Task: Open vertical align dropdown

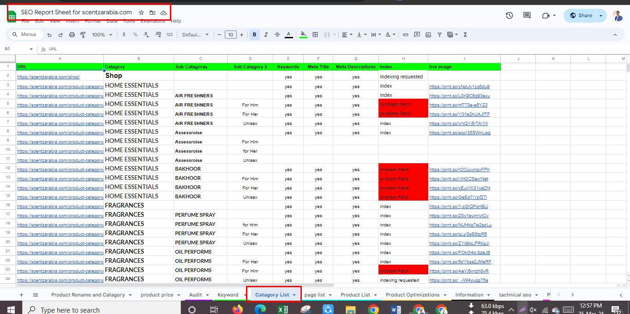Action: coord(361,35)
